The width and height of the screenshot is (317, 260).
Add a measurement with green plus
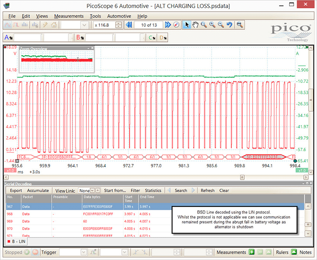[252, 252]
